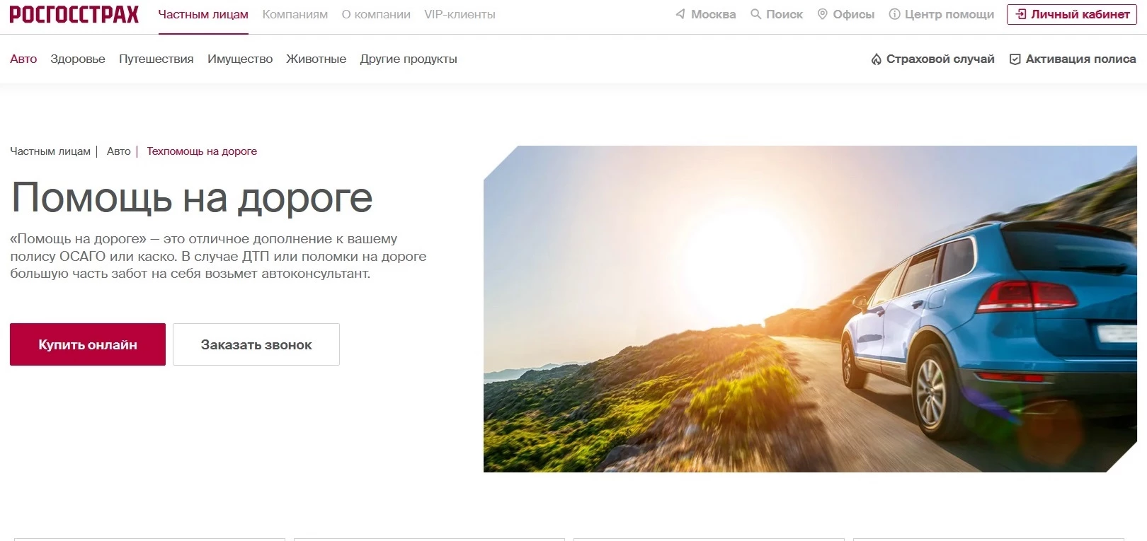The width and height of the screenshot is (1147, 541).
Task: Open the Путешествия category
Action: (x=156, y=59)
